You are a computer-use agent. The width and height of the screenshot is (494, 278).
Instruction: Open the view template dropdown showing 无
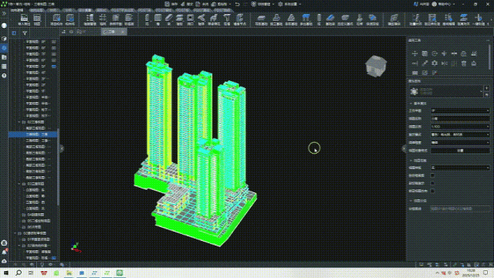click(x=460, y=168)
